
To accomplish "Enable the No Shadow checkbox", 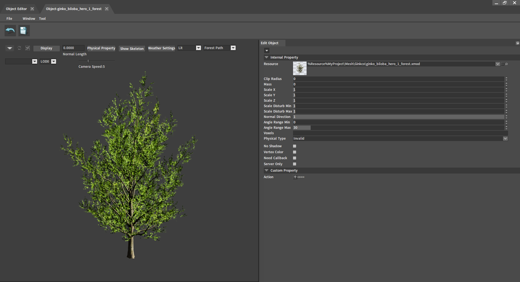I will [295, 146].
